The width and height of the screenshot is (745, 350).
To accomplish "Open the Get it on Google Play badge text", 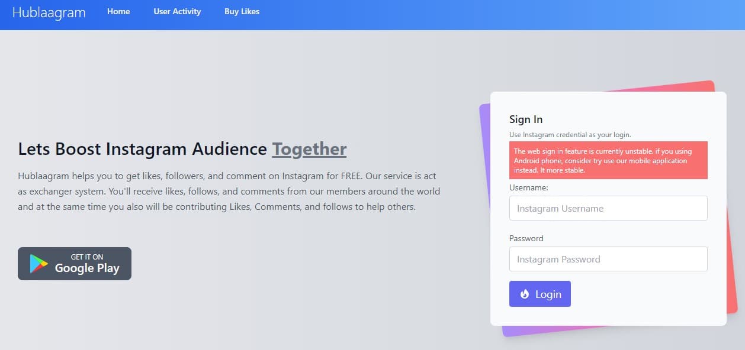I will click(87, 264).
